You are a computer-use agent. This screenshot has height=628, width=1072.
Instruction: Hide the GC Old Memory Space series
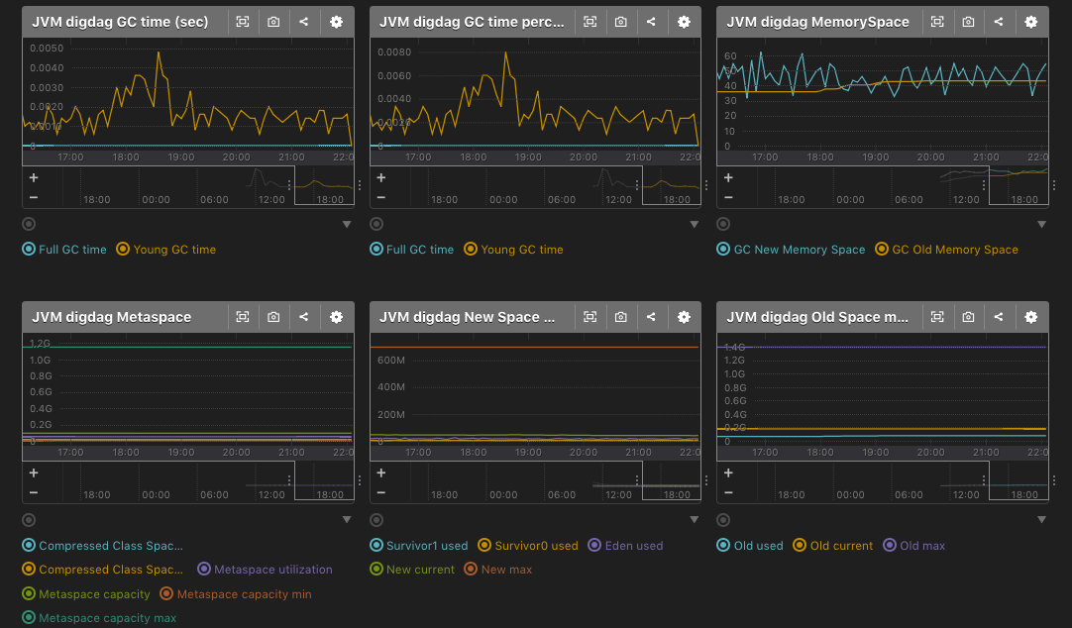[x=946, y=250]
